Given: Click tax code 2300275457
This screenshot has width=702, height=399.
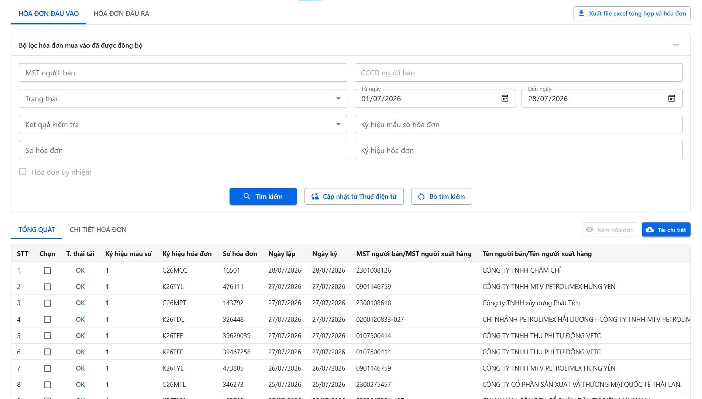Looking at the screenshot, I should point(374,385).
